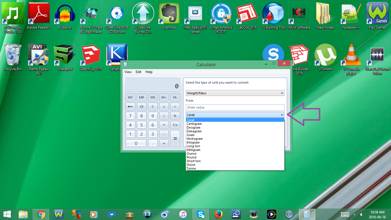391x220 pixels.
Task: Open Audacity from the desktop
Action: [x=64, y=13]
